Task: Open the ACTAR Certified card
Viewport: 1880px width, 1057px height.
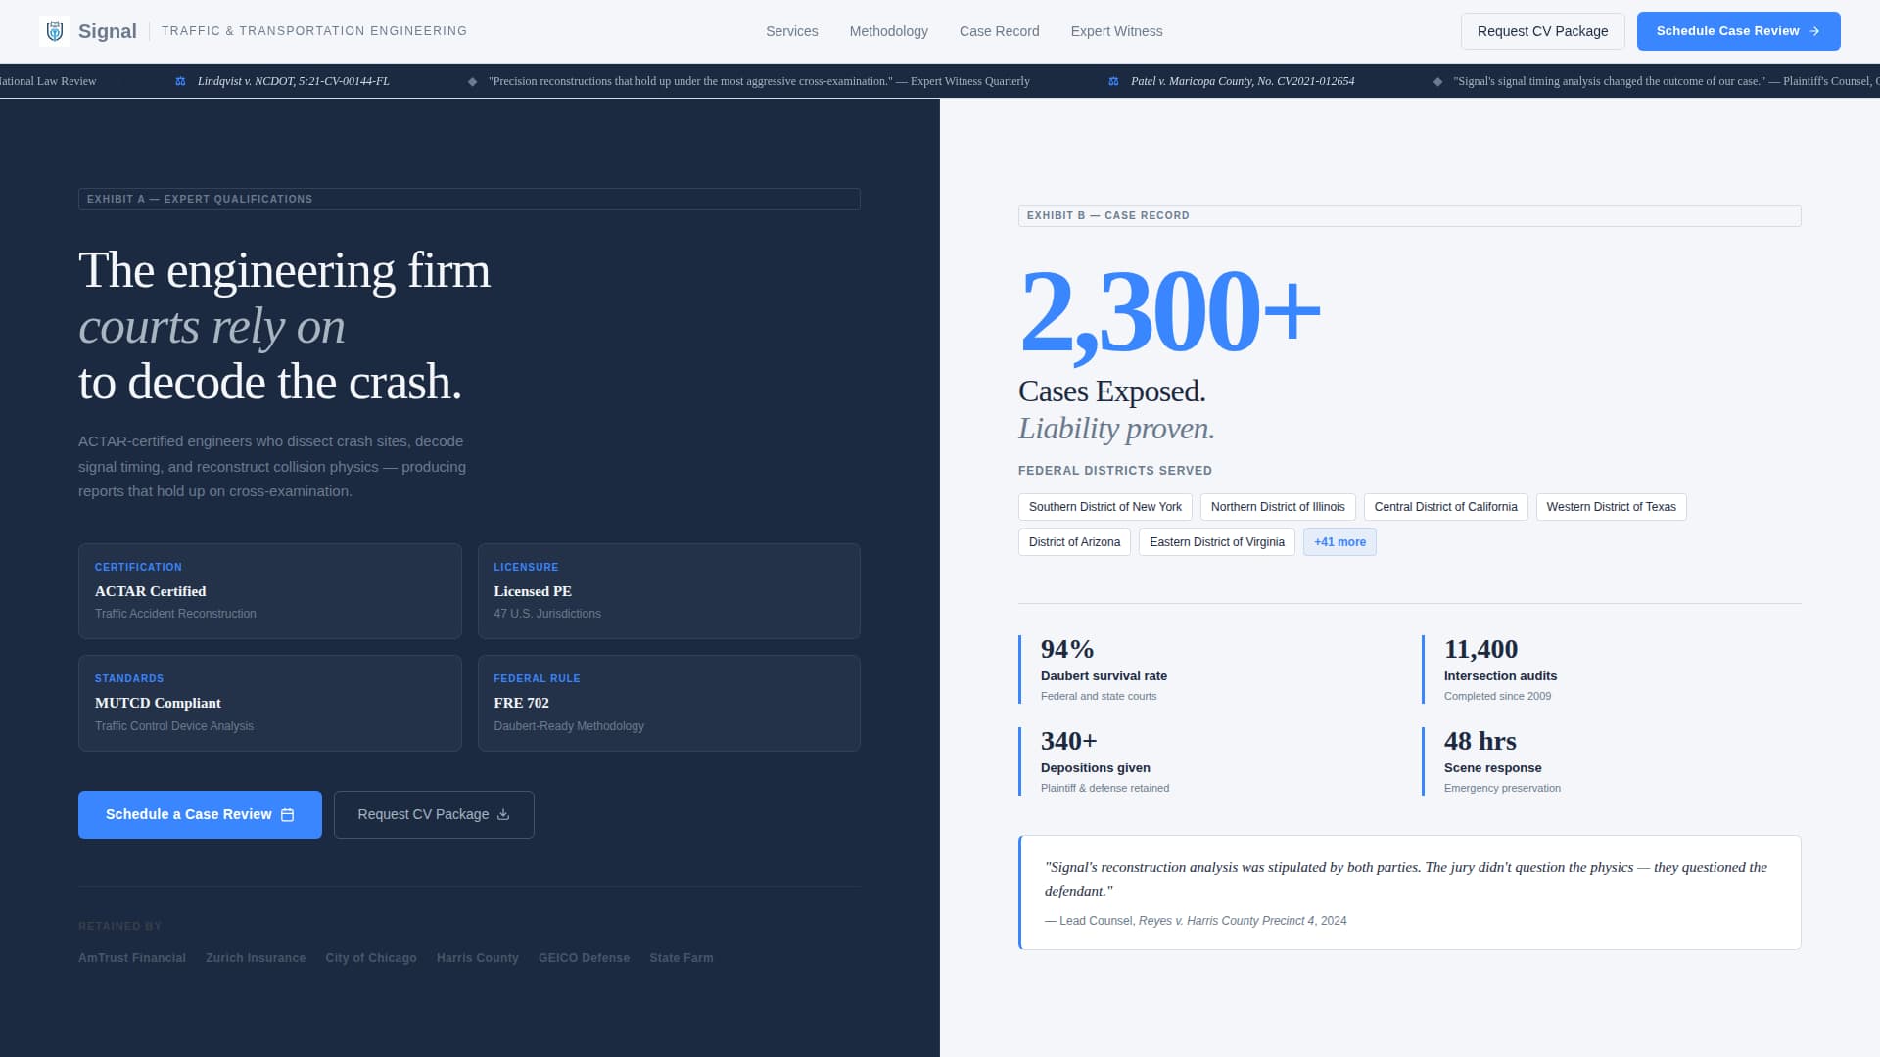Action: point(269,591)
